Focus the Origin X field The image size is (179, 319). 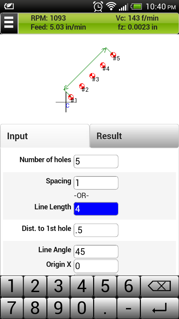point(96,266)
